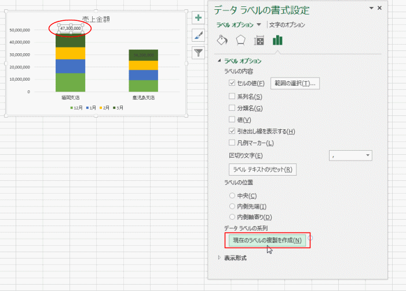The image size is (406, 291).
Task: Select the Label Options bar chart icon
Action: 278,40
